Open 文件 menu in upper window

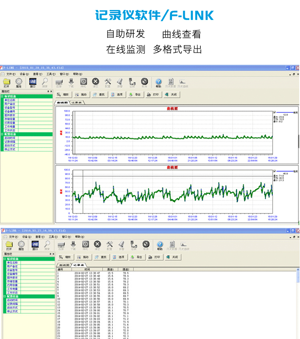pyautogui.click(x=11, y=74)
